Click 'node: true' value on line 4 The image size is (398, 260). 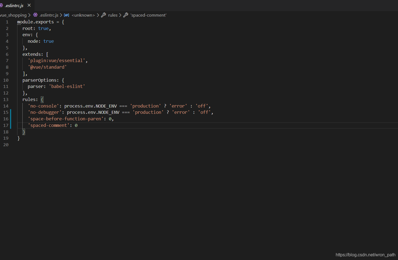click(48, 41)
